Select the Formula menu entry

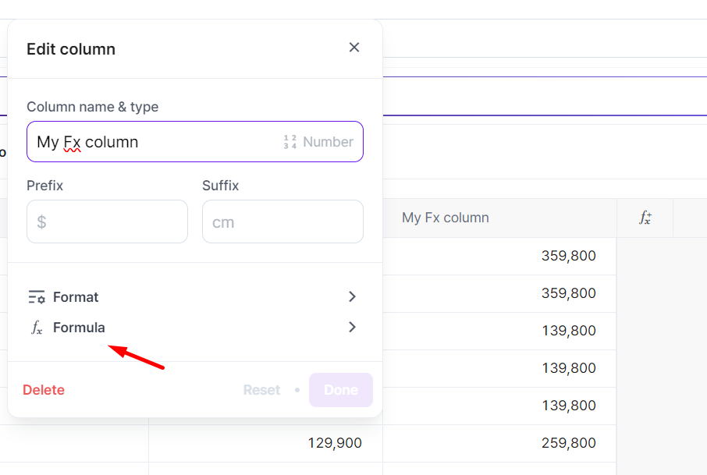(79, 328)
